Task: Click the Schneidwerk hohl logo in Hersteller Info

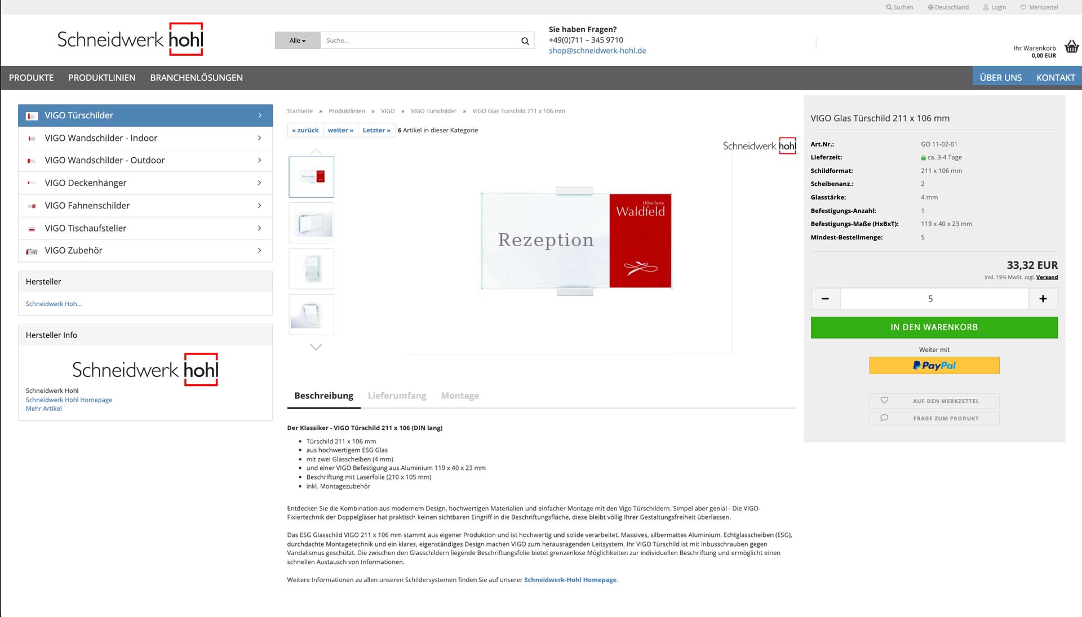Action: point(145,370)
